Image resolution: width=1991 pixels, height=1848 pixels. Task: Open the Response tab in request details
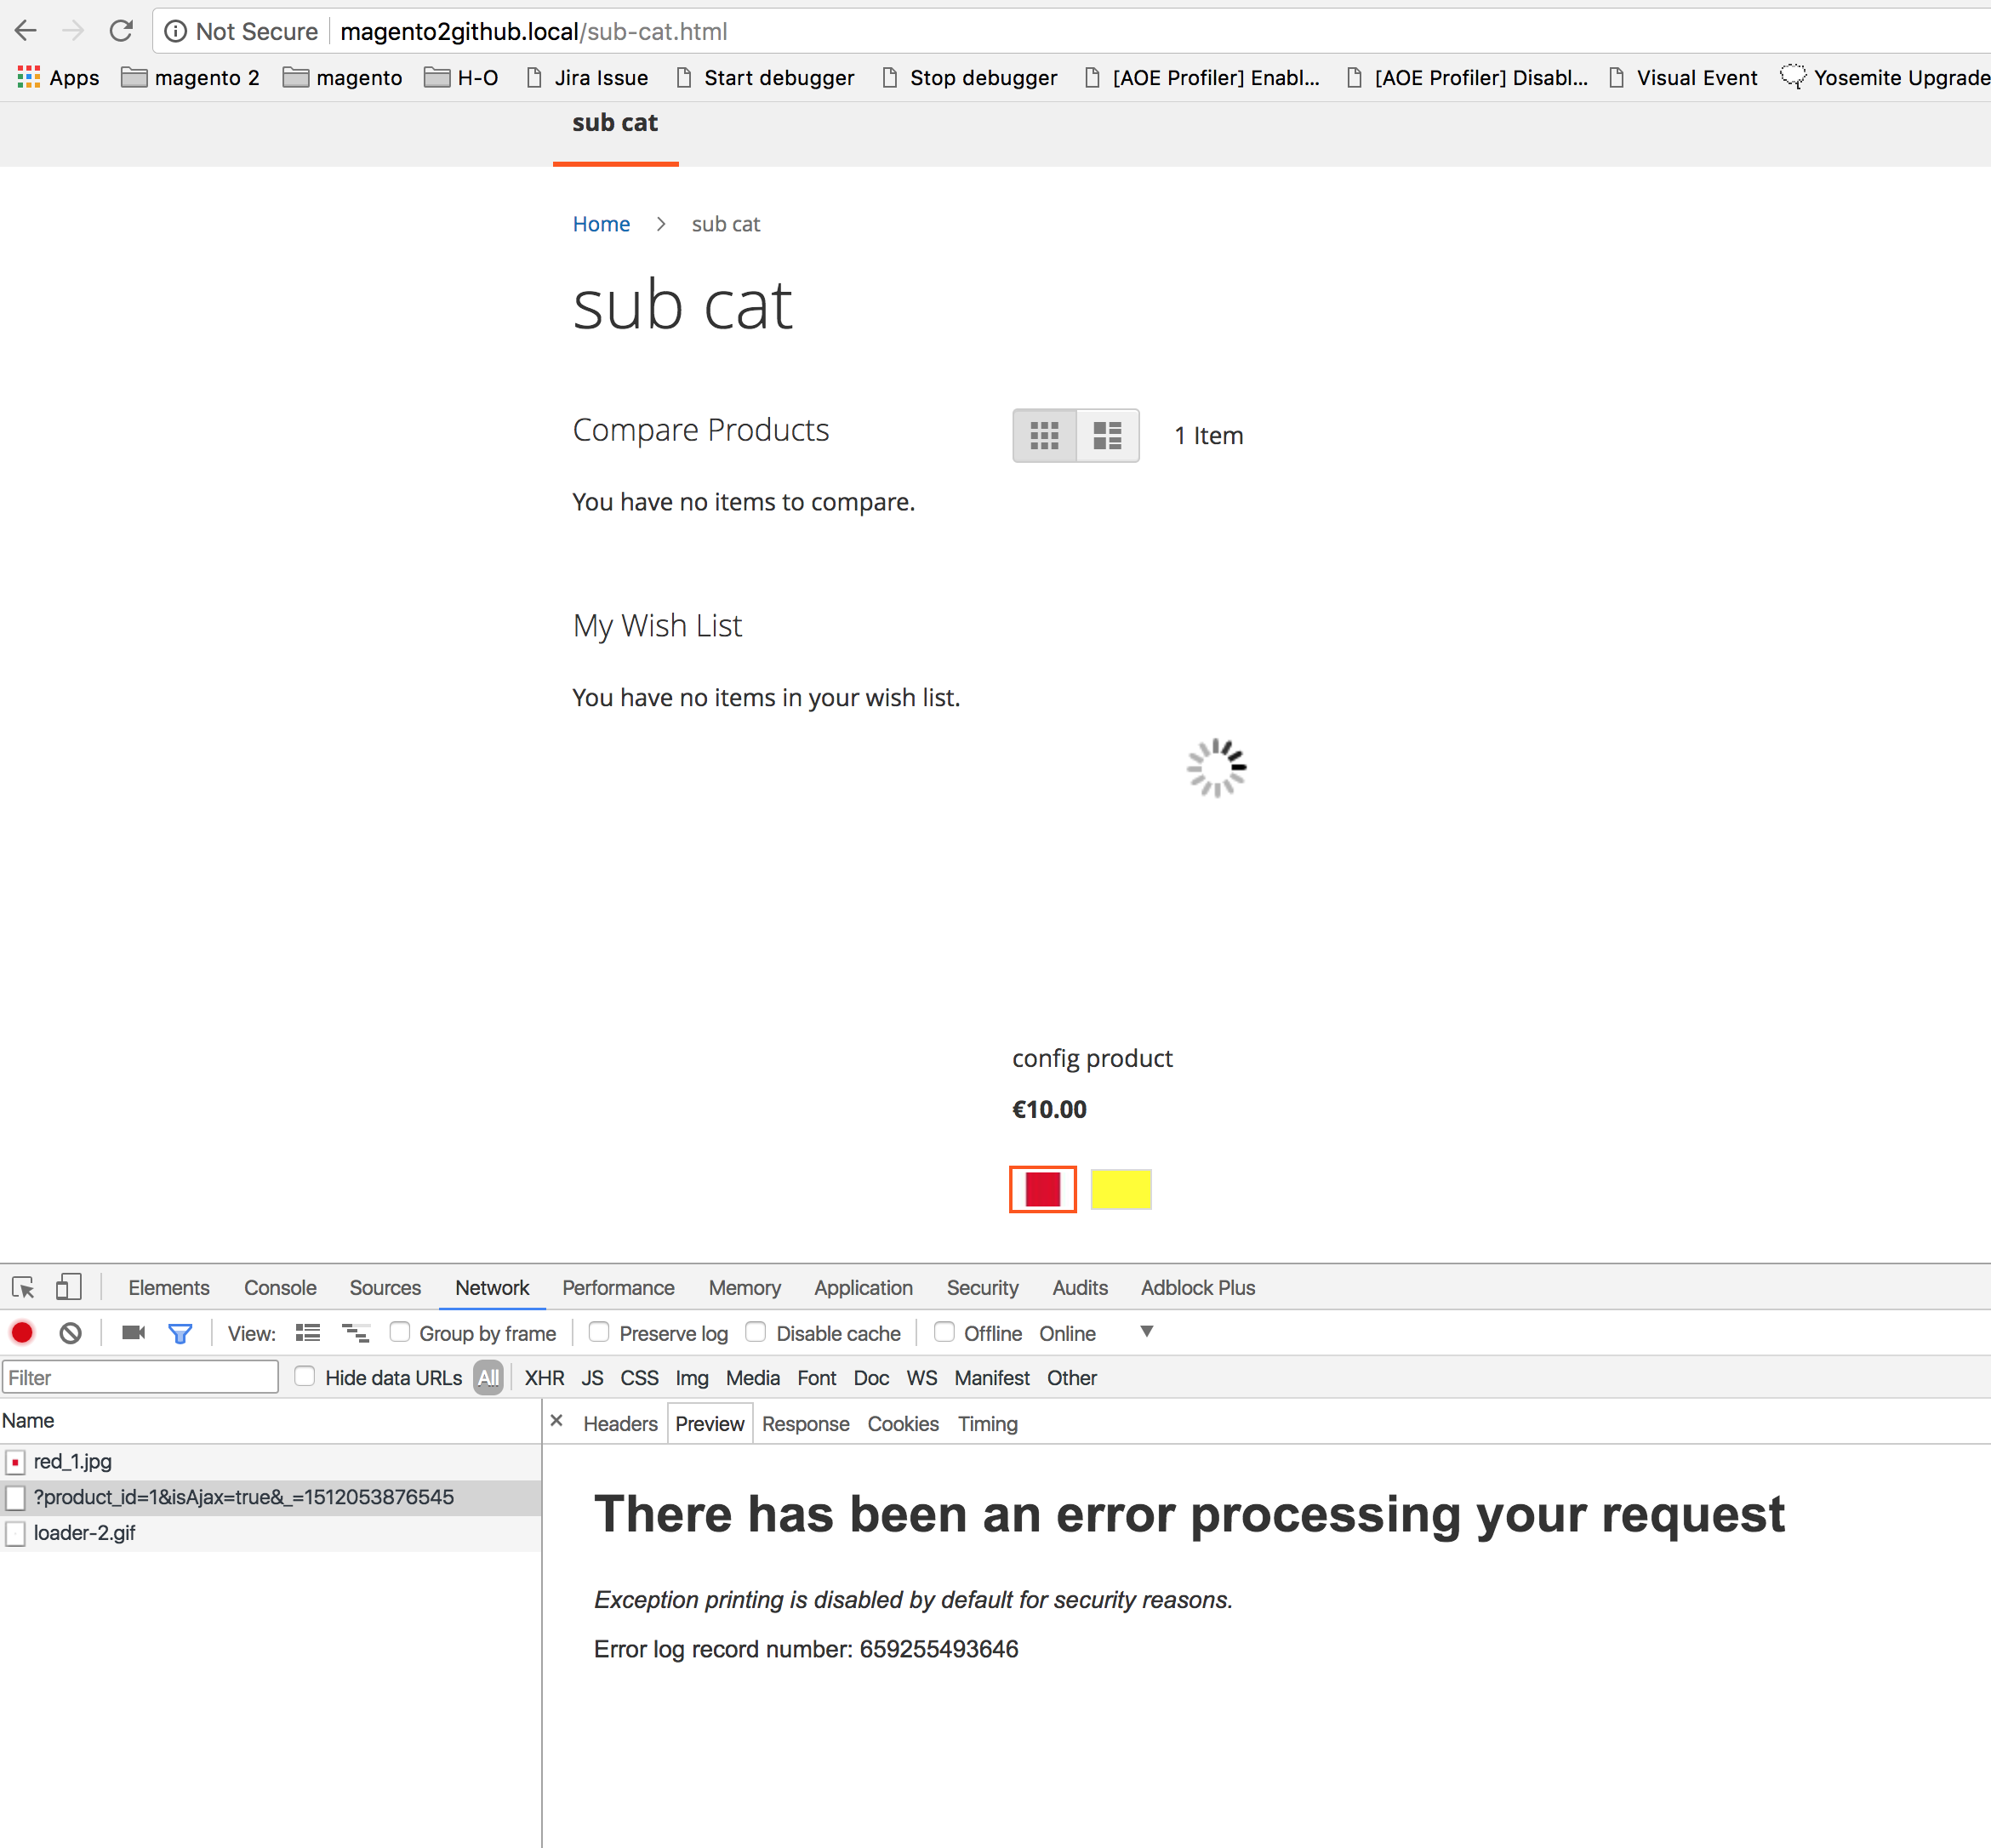pos(805,1423)
